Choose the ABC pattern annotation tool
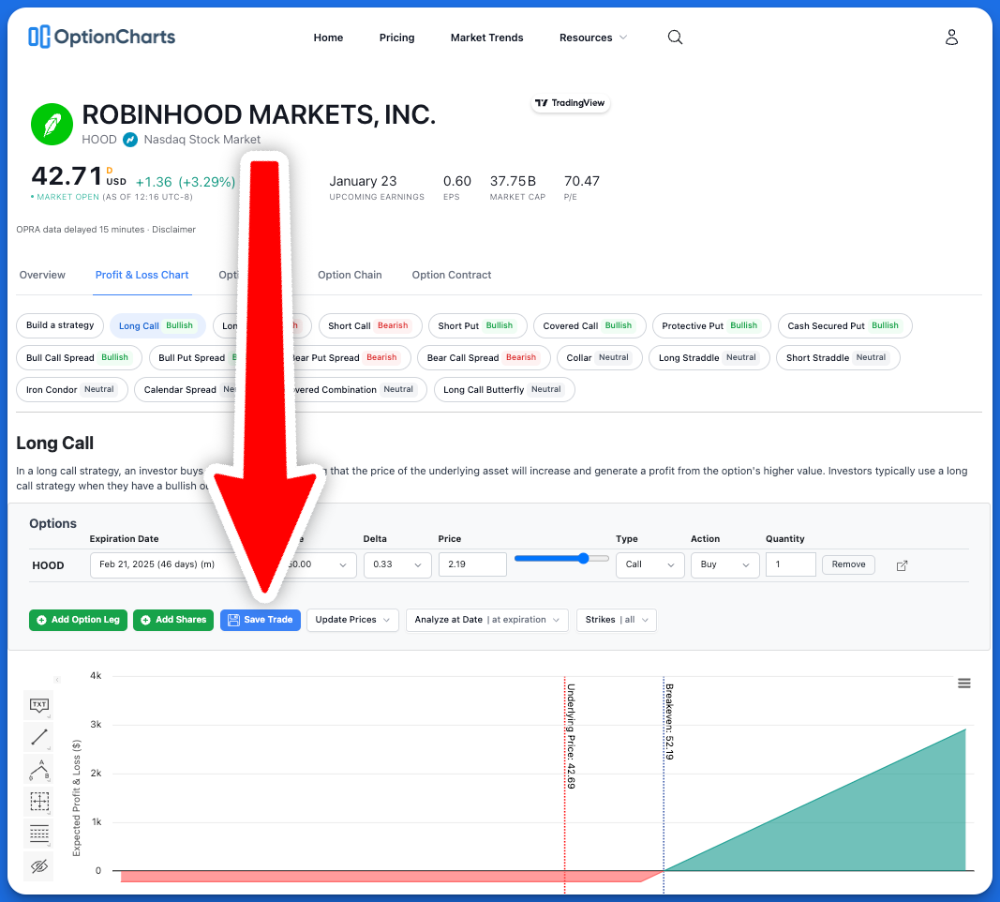The image size is (1000, 902). tap(38, 770)
